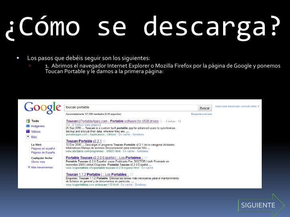Click the Imágenes filter label
The image size is (290, 217).
(38, 126)
